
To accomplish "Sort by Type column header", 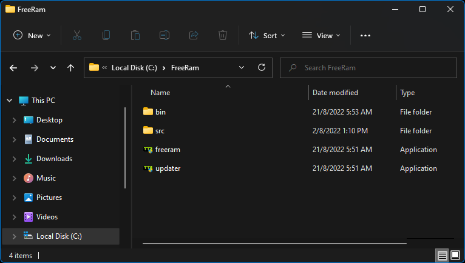I will (407, 93).
